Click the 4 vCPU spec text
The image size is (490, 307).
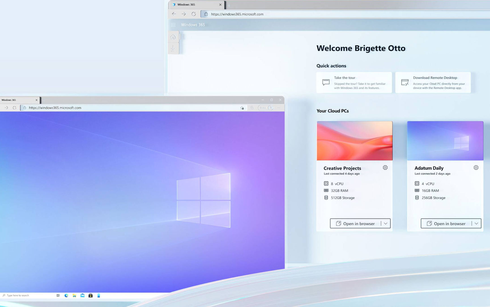(428, 184)
